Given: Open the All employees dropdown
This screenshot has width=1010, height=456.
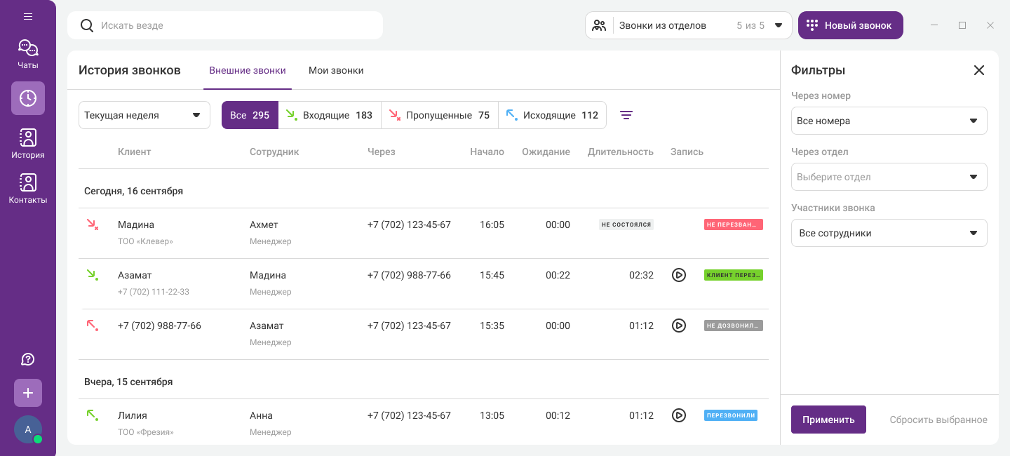Looking at the screenshot, I should click(x=889, y=233).
